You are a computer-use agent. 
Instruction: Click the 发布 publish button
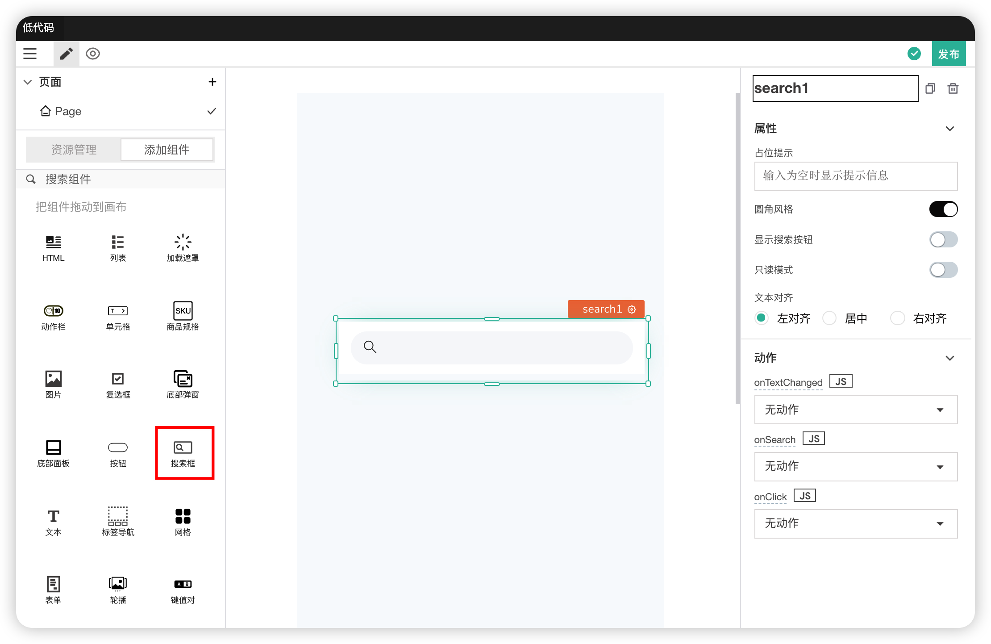(x=948, y=54)
